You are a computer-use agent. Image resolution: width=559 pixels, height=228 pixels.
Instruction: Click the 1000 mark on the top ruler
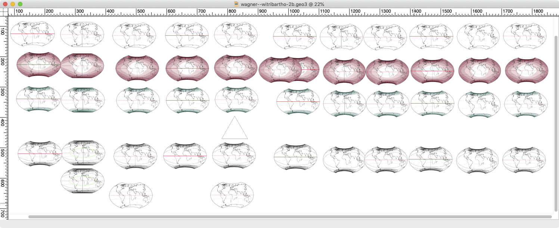[x=294, y=12]
